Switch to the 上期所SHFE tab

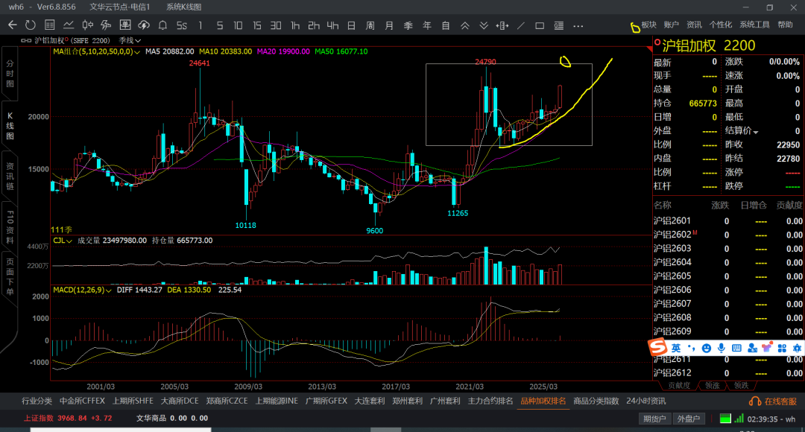[133, 401]
